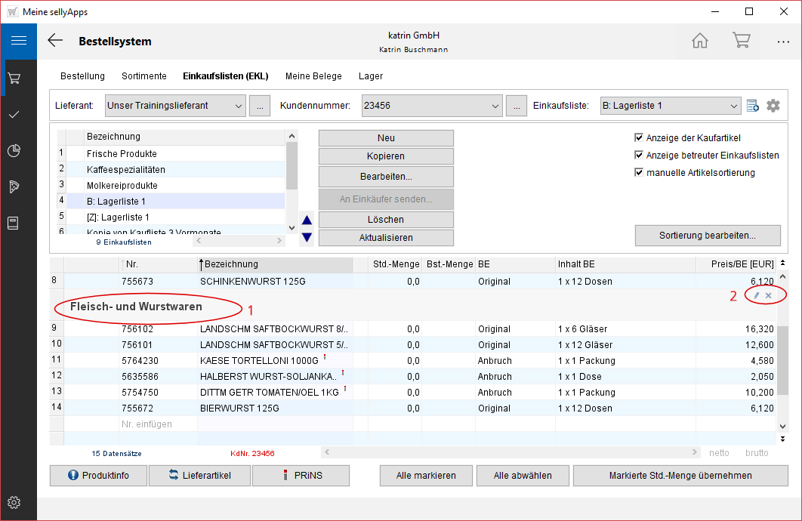Viewport: 802px width, 521px height.
Task: Open the Meine Belege tab
Action: pyautogui.click(x=313, y=76)
